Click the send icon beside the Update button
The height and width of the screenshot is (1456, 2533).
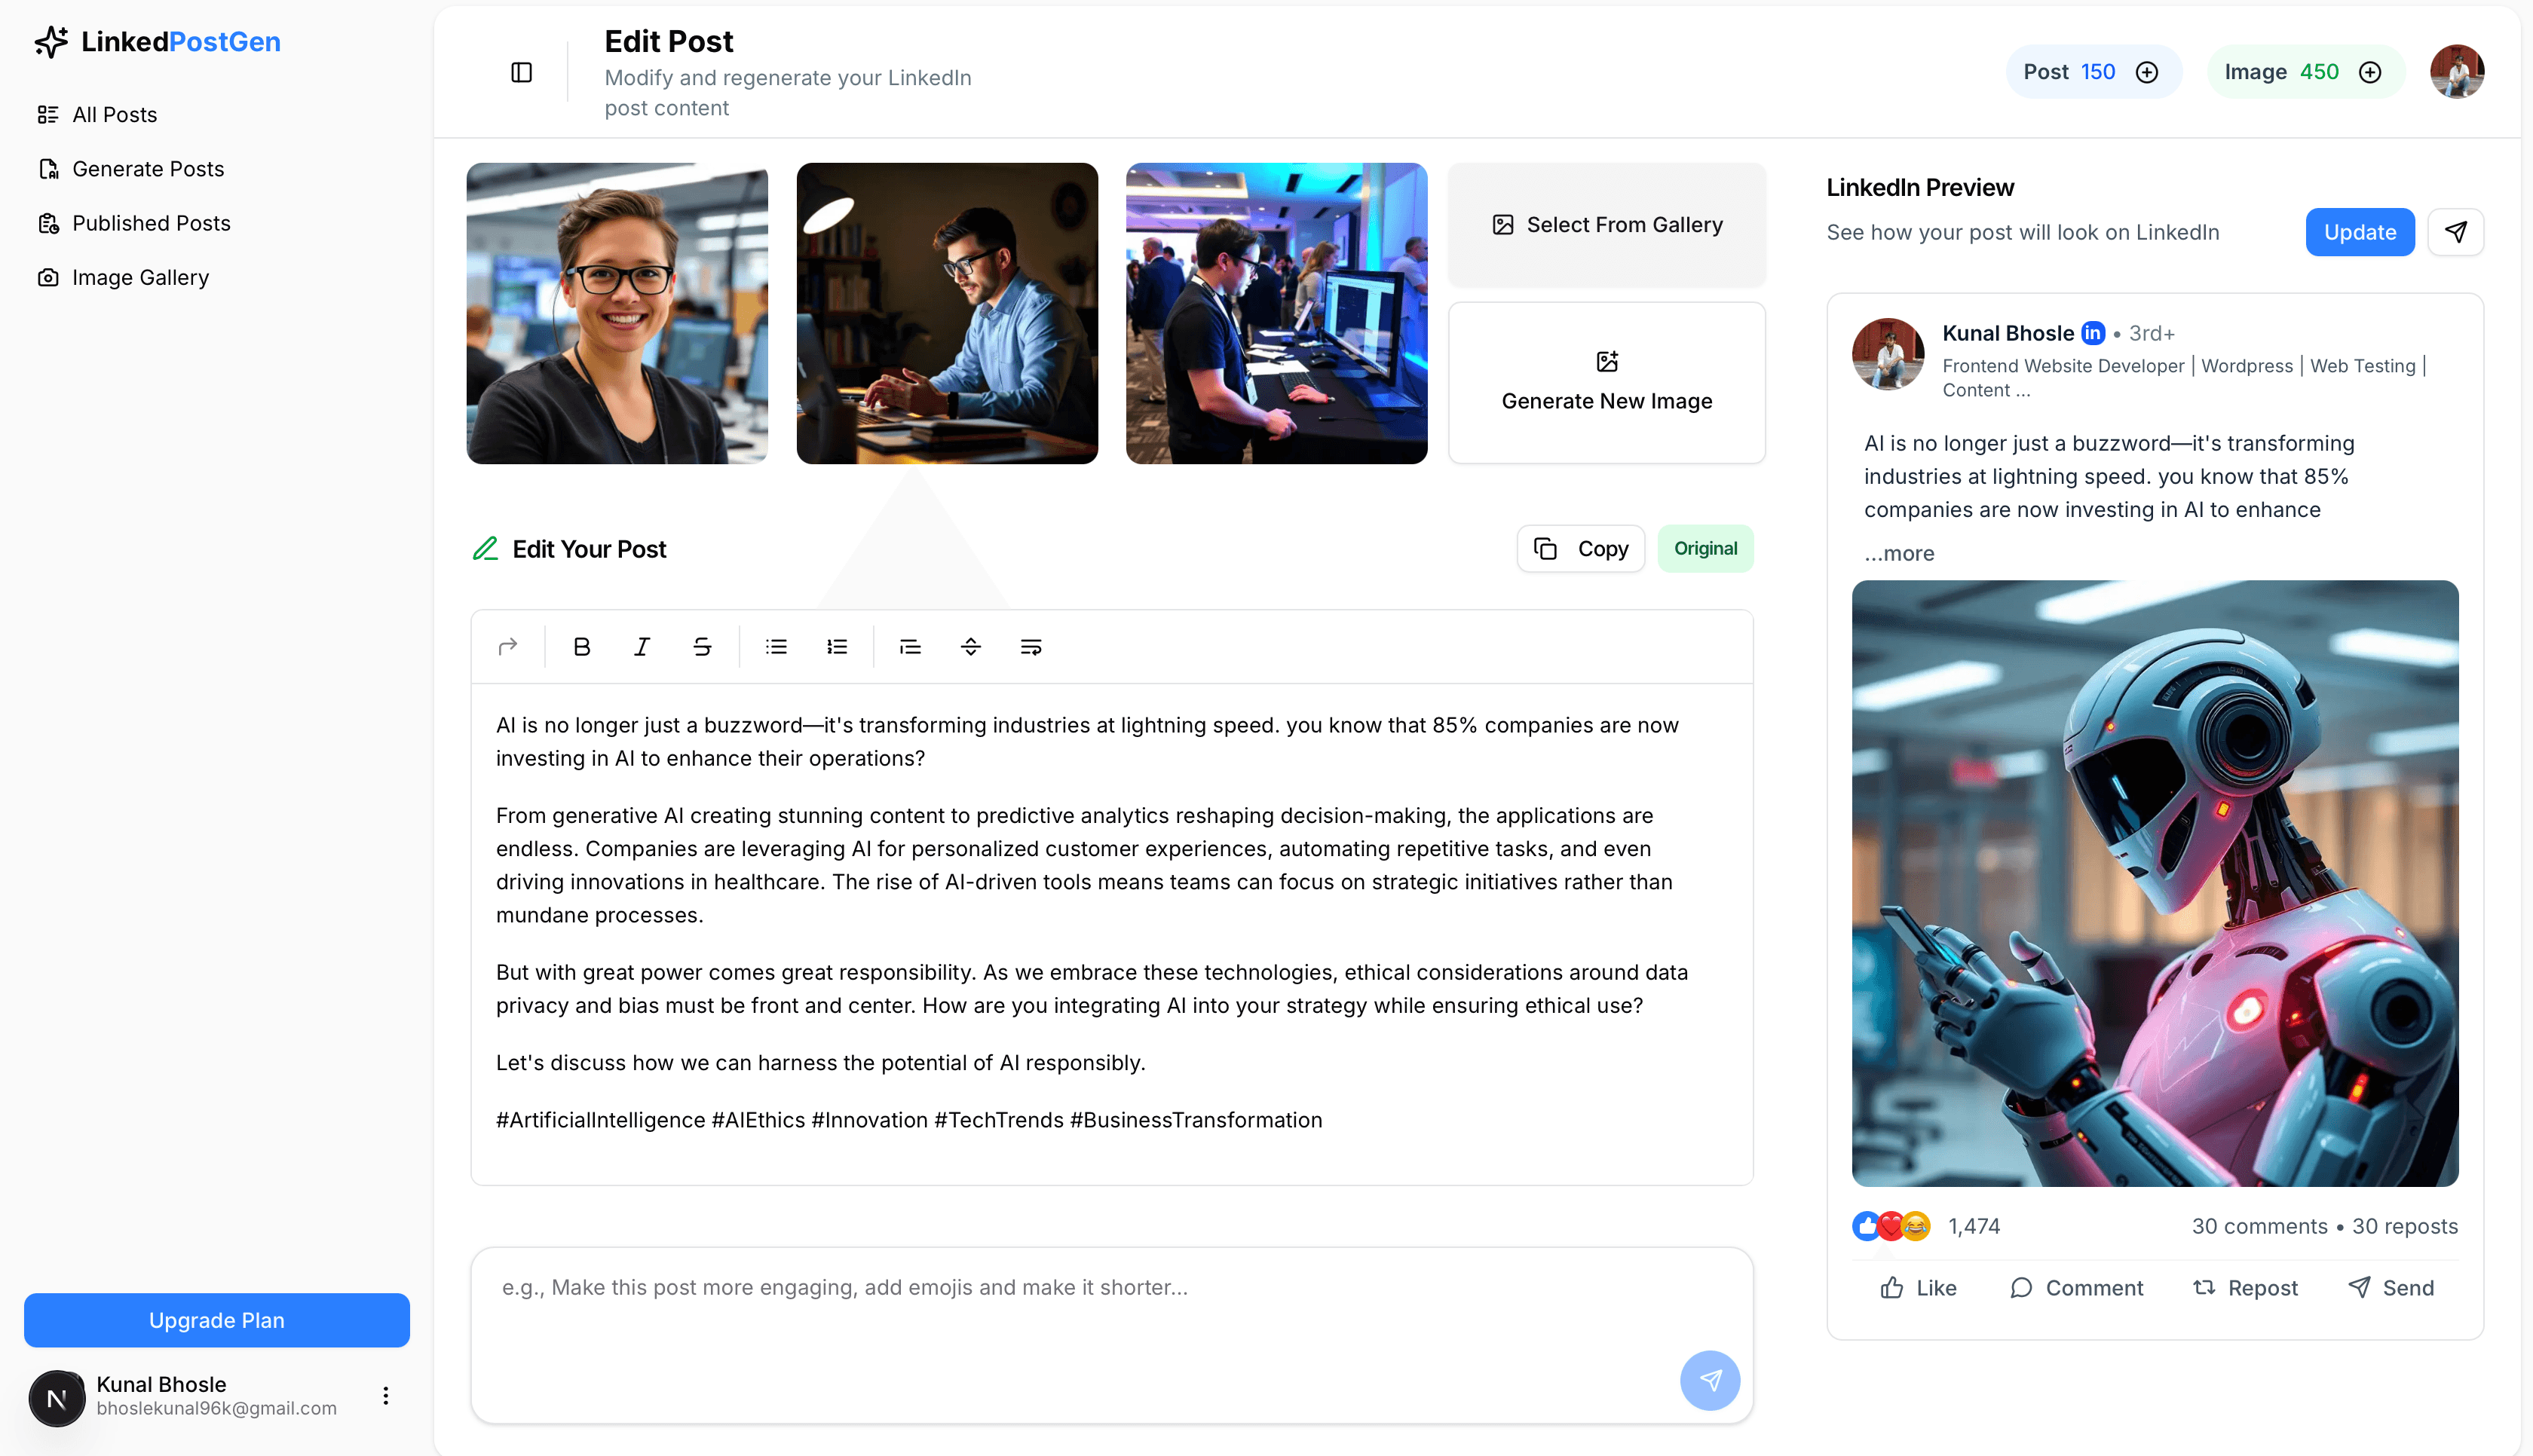tap(2456, 231)
